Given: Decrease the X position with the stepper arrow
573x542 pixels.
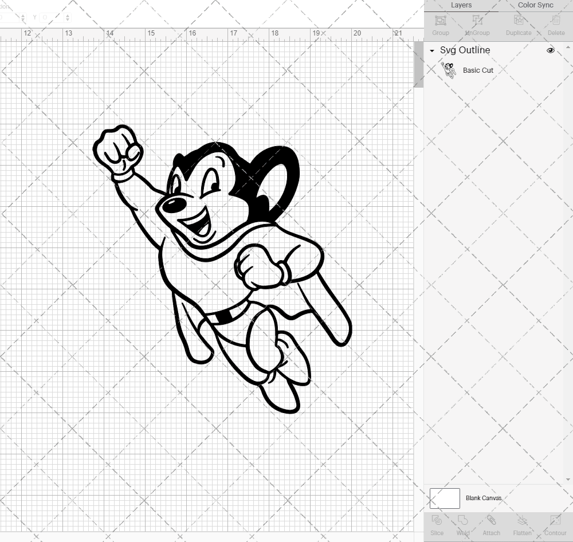Looking at the screenshot, I should coord(23,20).
